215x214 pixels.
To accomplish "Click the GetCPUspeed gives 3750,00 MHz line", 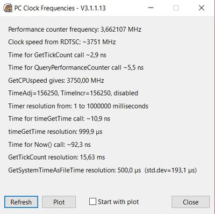I will (x=56, y=81).
